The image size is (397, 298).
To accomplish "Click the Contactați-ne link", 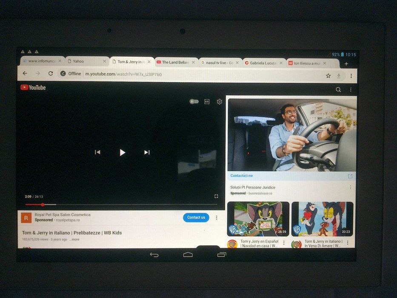I will click(242, 175).
